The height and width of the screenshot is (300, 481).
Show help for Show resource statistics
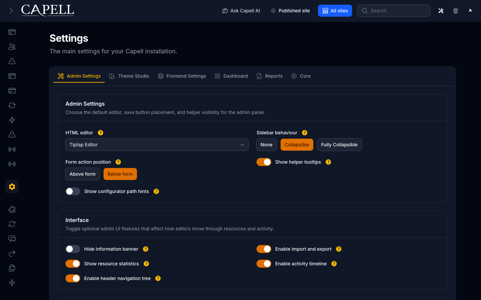click(x=146, y=264)
